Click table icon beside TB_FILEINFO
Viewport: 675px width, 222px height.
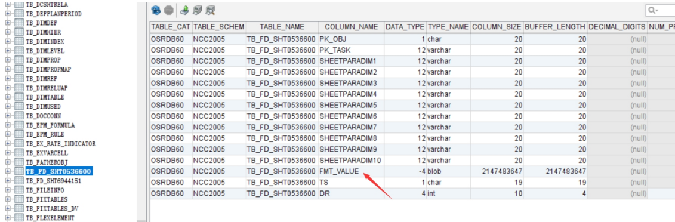19,190
